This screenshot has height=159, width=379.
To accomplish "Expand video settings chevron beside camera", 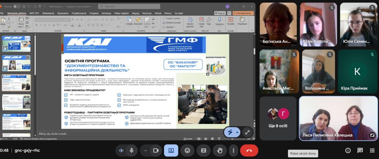I will coord(145,150).
